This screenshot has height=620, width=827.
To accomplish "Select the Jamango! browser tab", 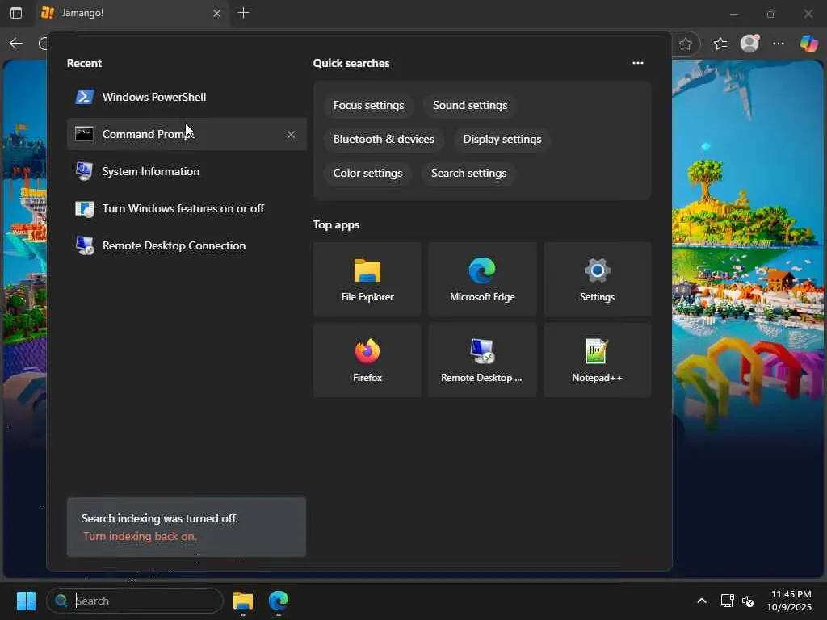I will point(132,13).
